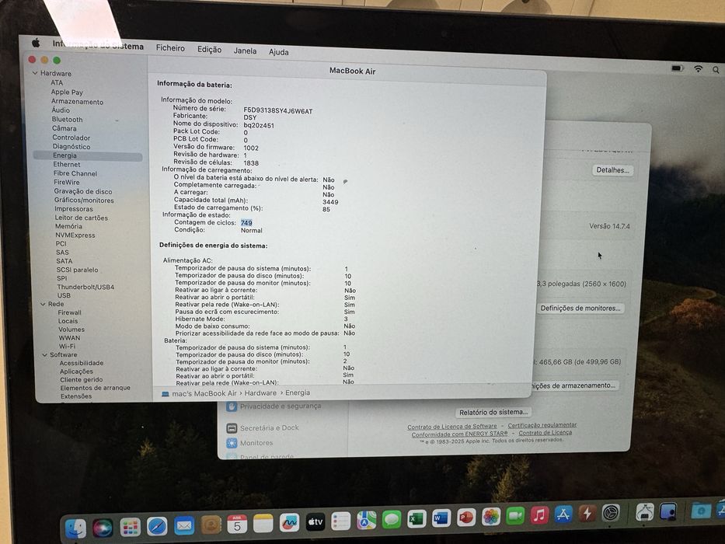Viewport: 725px width, 544px height.
Task: Open Finder from the Dock
Action: (75, 528)
